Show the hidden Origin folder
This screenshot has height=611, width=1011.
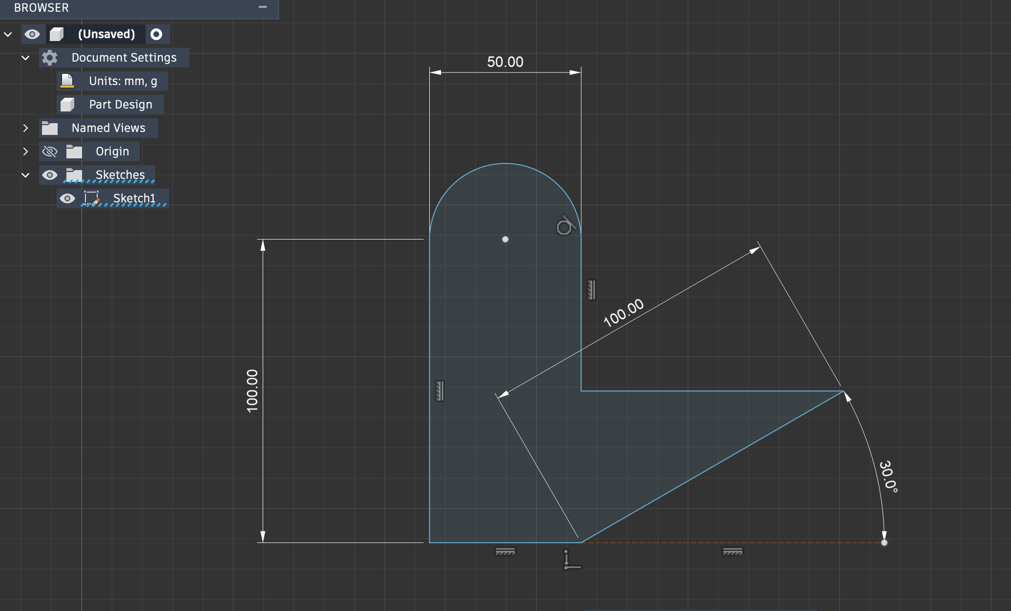pyautogui.click(x=50, y=152)
